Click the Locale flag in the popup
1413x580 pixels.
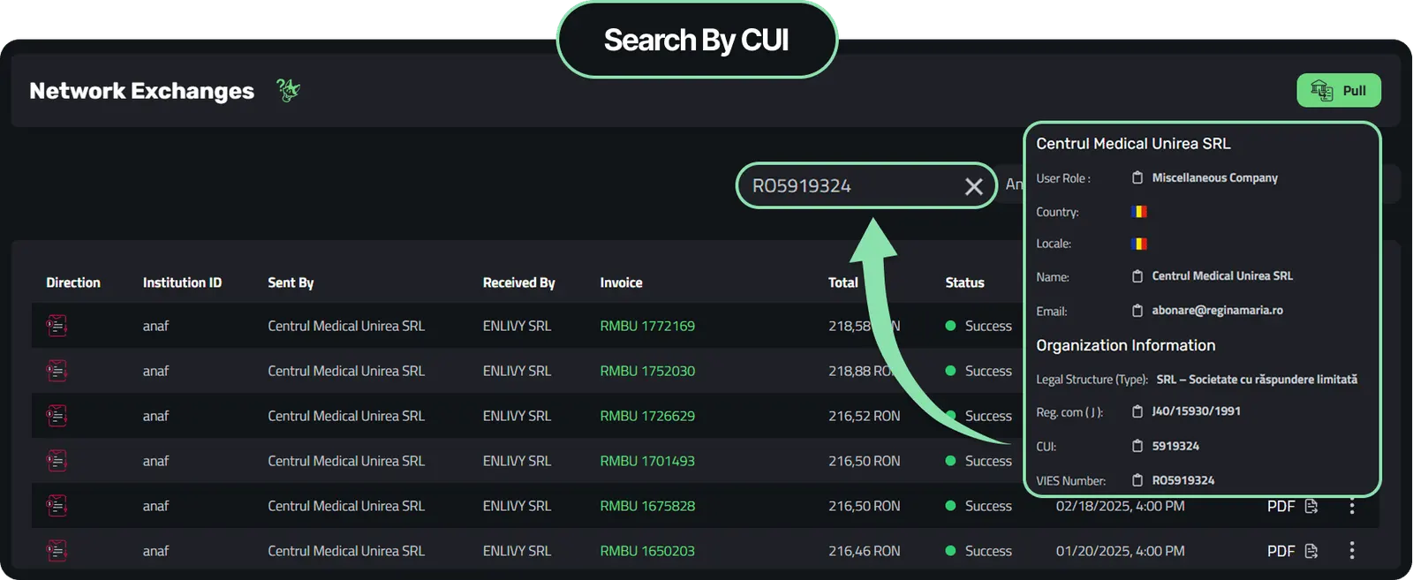(1139, 244)
